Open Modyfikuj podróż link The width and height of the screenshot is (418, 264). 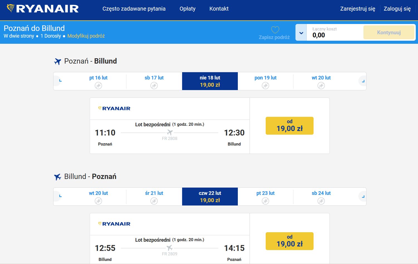click(86, 36)
